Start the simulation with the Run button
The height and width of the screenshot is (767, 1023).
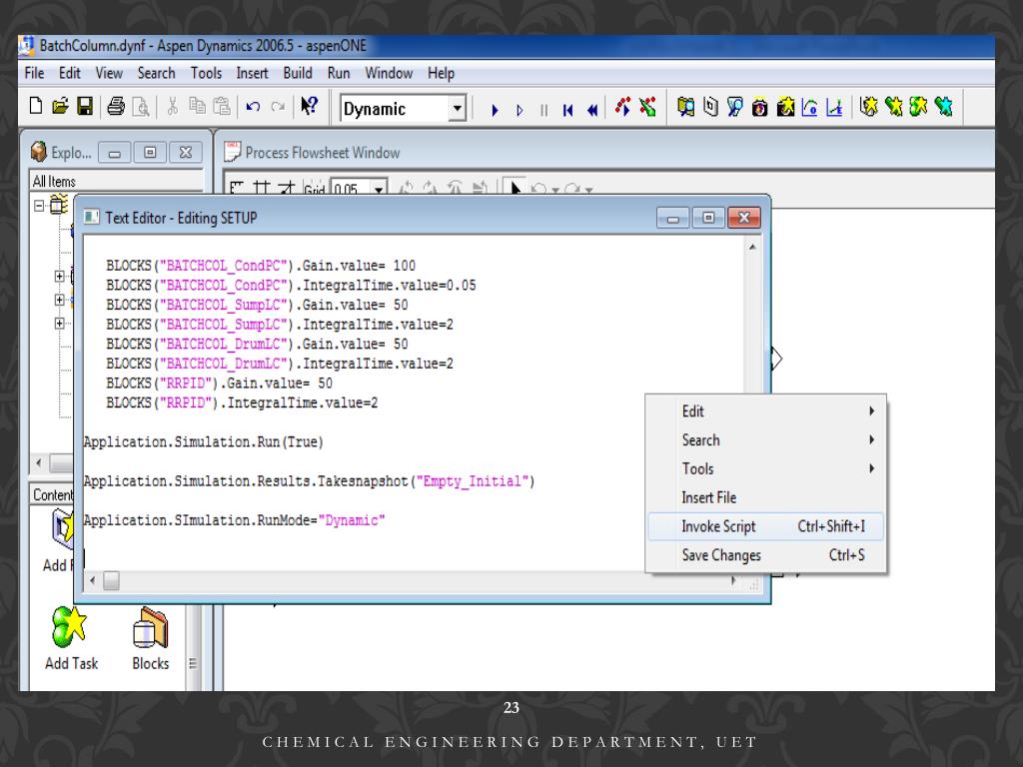pos(495,110)
